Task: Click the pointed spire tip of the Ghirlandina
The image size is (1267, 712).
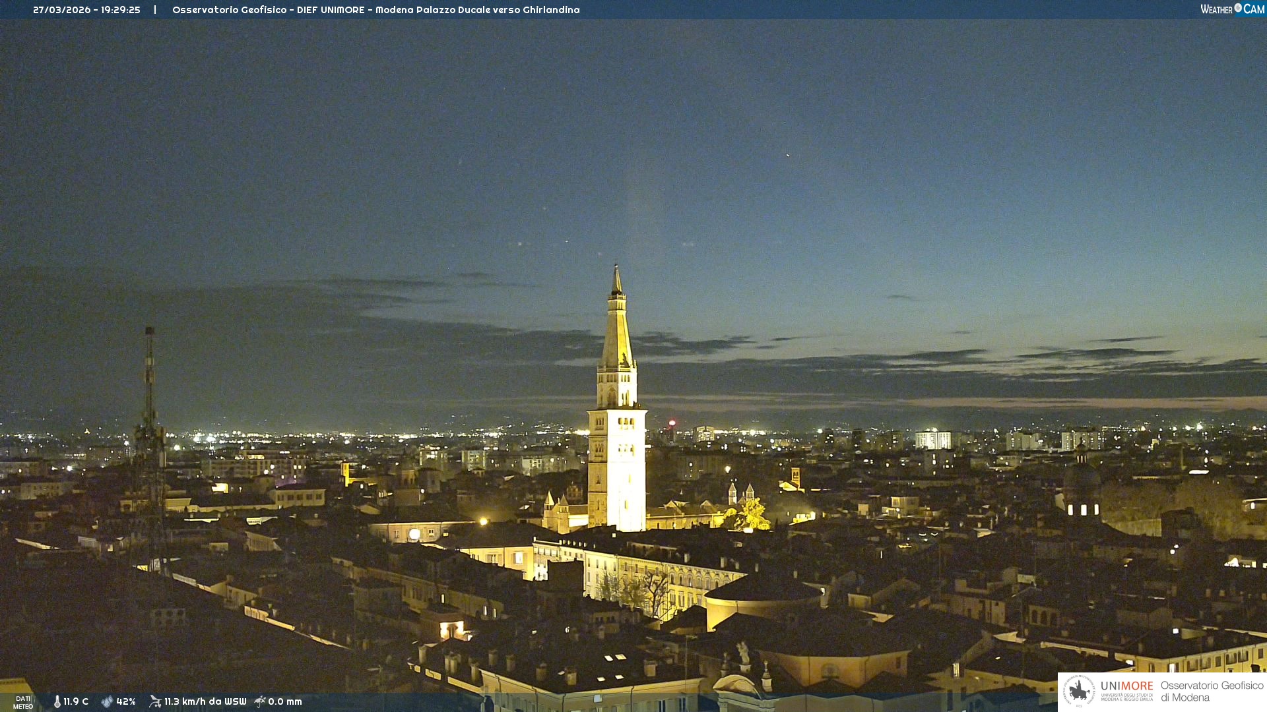Action: (617, 270)
